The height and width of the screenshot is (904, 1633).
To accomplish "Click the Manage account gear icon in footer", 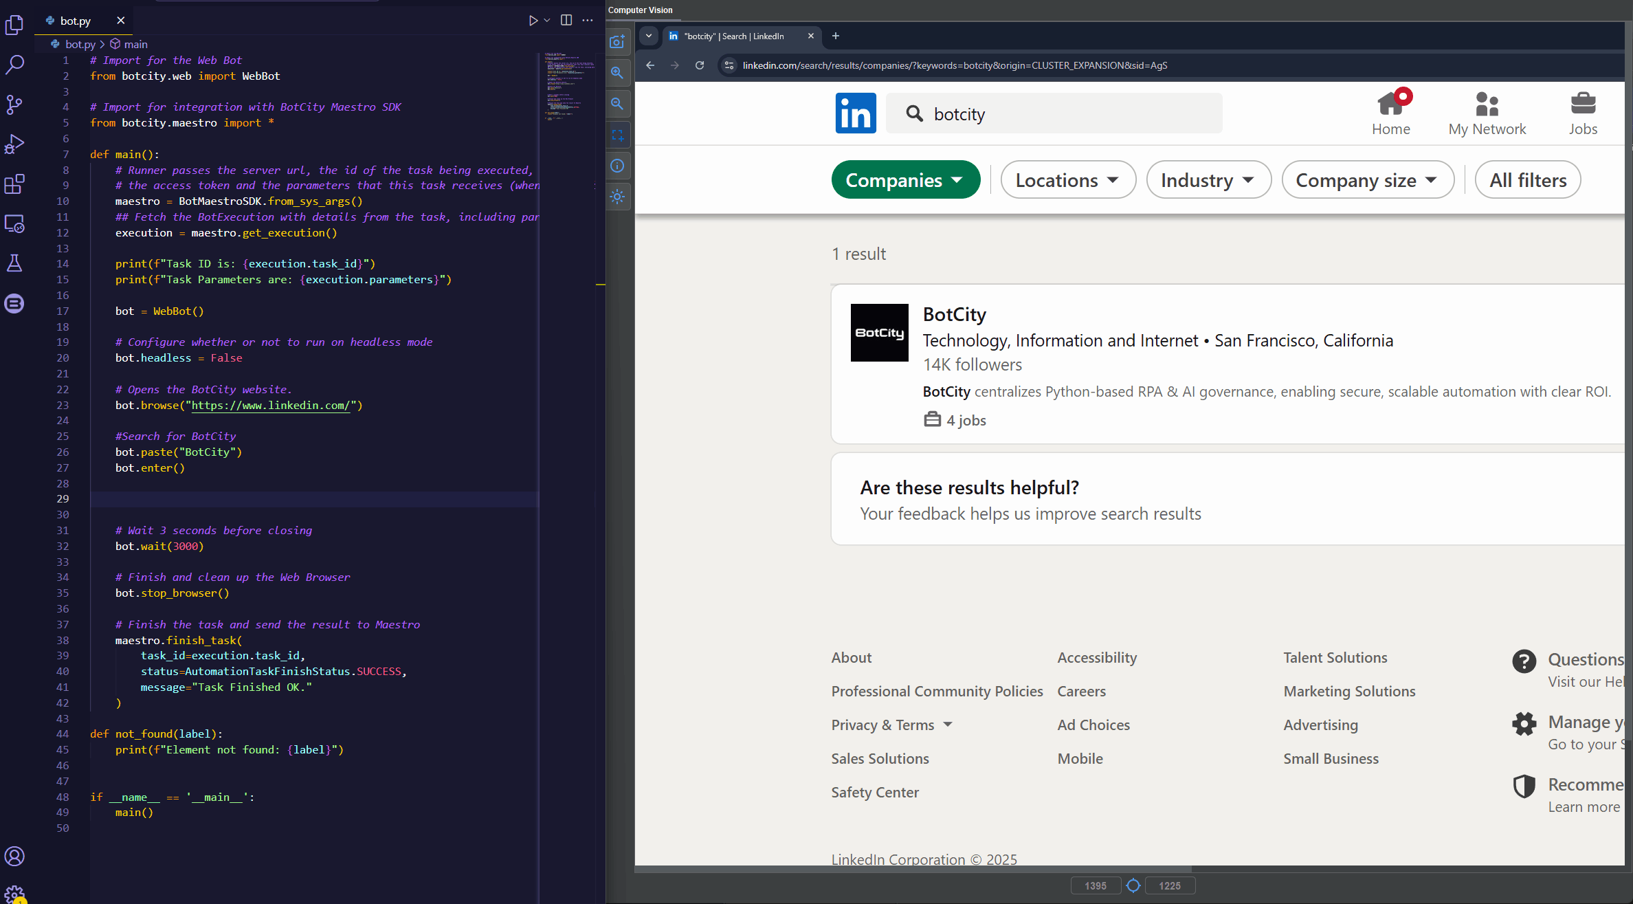I will 1524,724.
